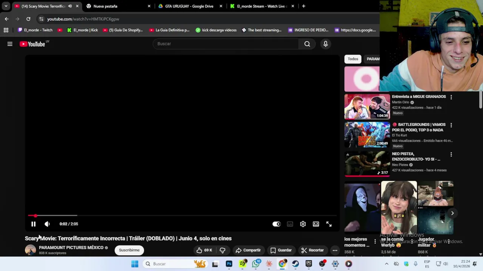Open the BATTLEGROUNDS video thumbnail
Image resolution: width=483 pixels, height=271 pixels.
[367, 134]
